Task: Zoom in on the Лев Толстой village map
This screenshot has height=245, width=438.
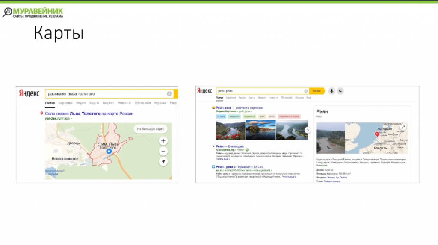Action: [163, 141]
